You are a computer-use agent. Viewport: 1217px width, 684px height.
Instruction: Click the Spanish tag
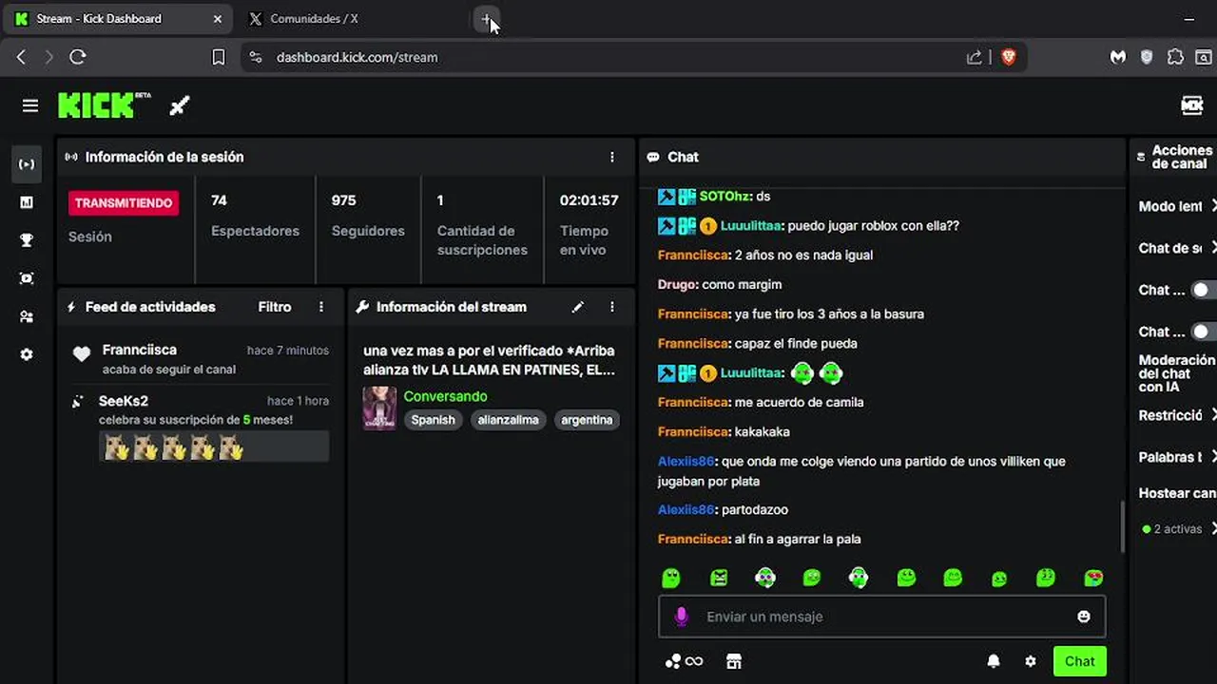click(x=433, y=420)
